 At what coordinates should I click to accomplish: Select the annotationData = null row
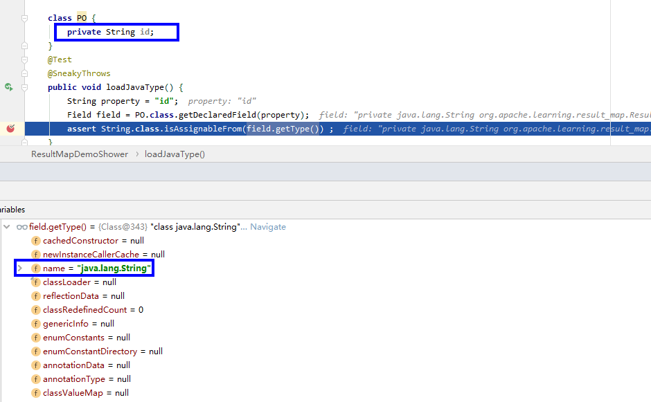click(81, 365)
